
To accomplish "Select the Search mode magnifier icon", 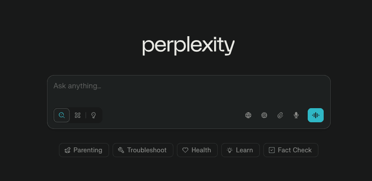I will pyautogui.click(x=62, y=115).
